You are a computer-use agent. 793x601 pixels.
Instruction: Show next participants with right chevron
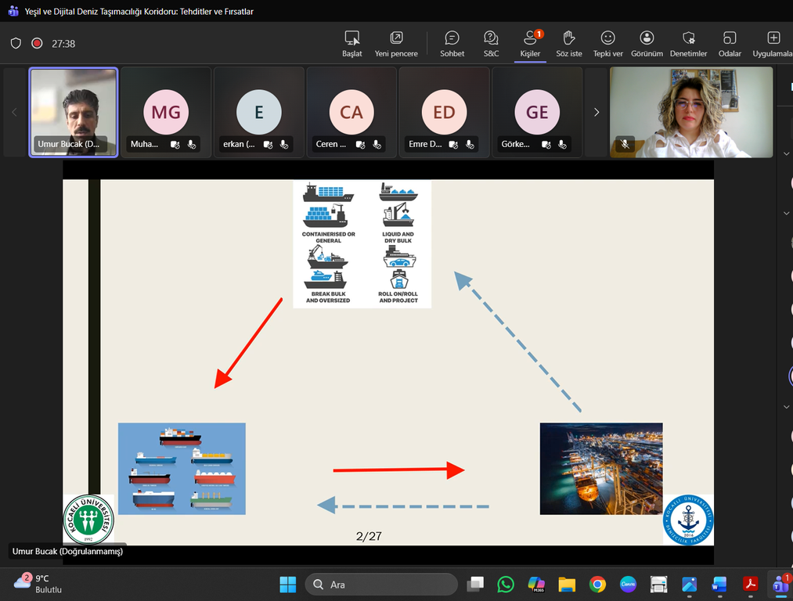pos(597,113)
